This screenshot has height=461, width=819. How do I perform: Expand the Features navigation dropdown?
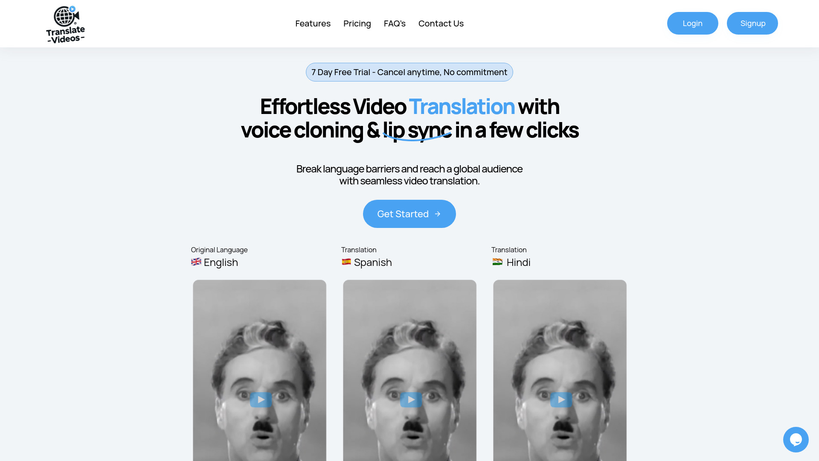tap(313, 23)
